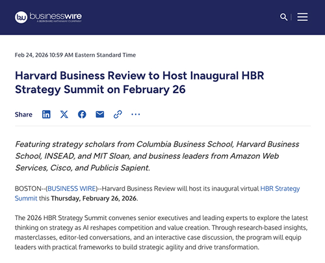
Task: Open the hamburger menu
Action: pyautogui.click(x=302, y=17)
